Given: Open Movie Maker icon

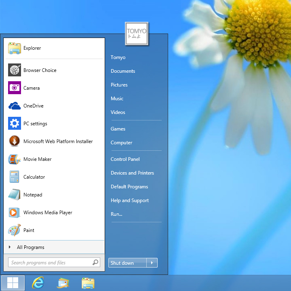Looking at the screenshot, I should 15,159.
